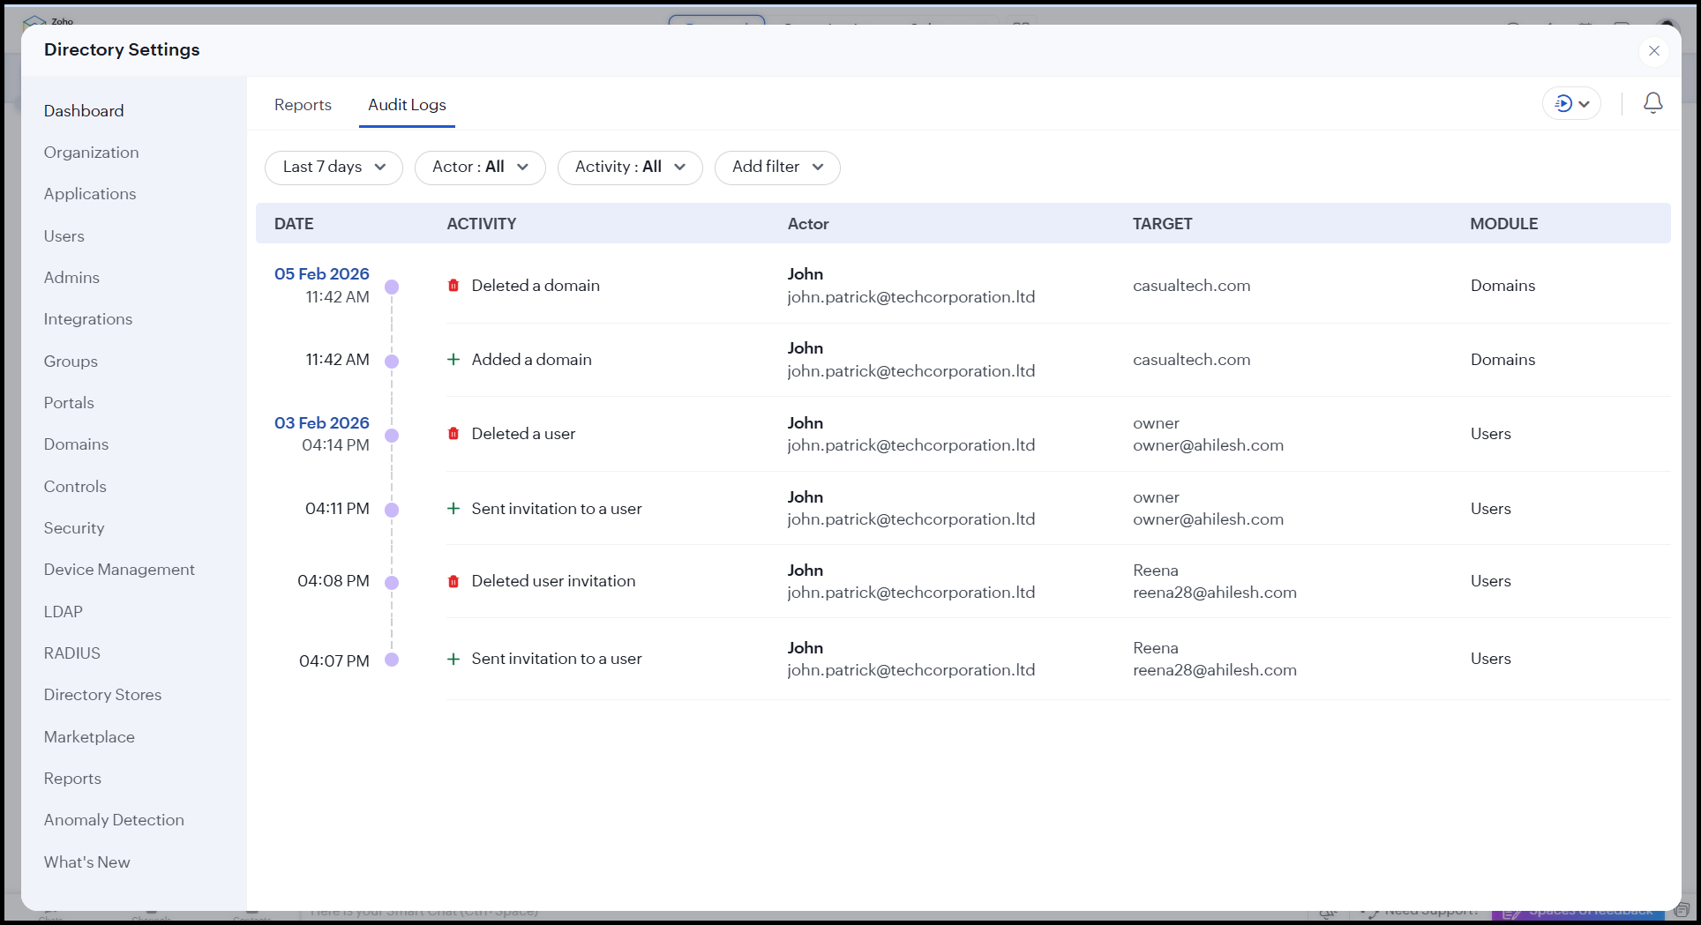Screen dimensions: 1701x925
Task: Click the timeline dot for 04:07 PM entry
Action: 393,660
